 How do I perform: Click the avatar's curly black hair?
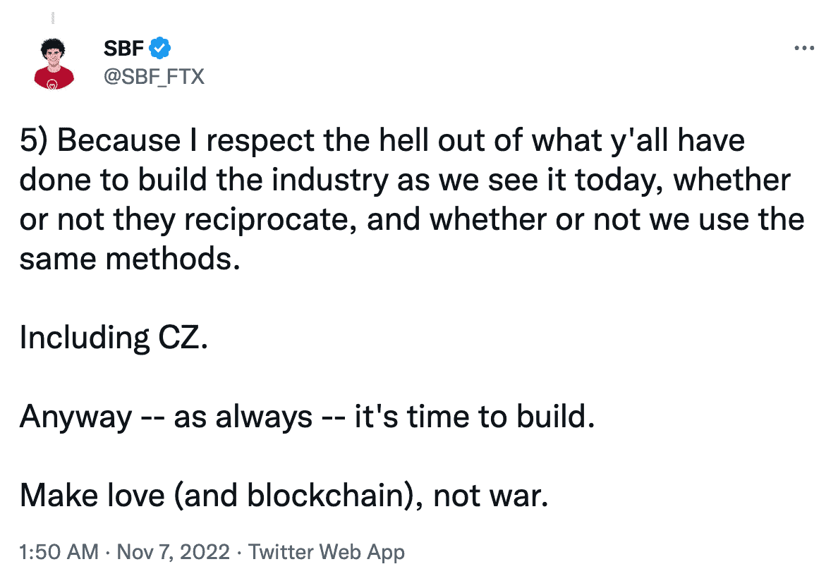[54, 47]
